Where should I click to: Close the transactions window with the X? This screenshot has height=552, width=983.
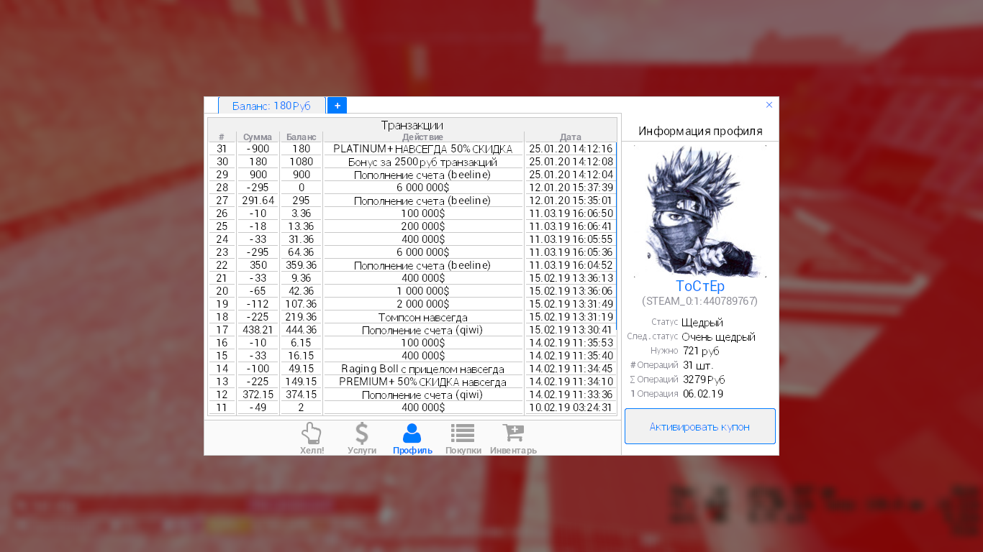tap(769, 104)
